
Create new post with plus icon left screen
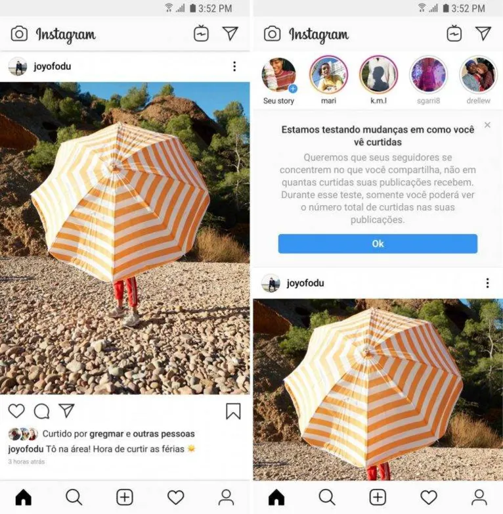(x=125, y=497)
